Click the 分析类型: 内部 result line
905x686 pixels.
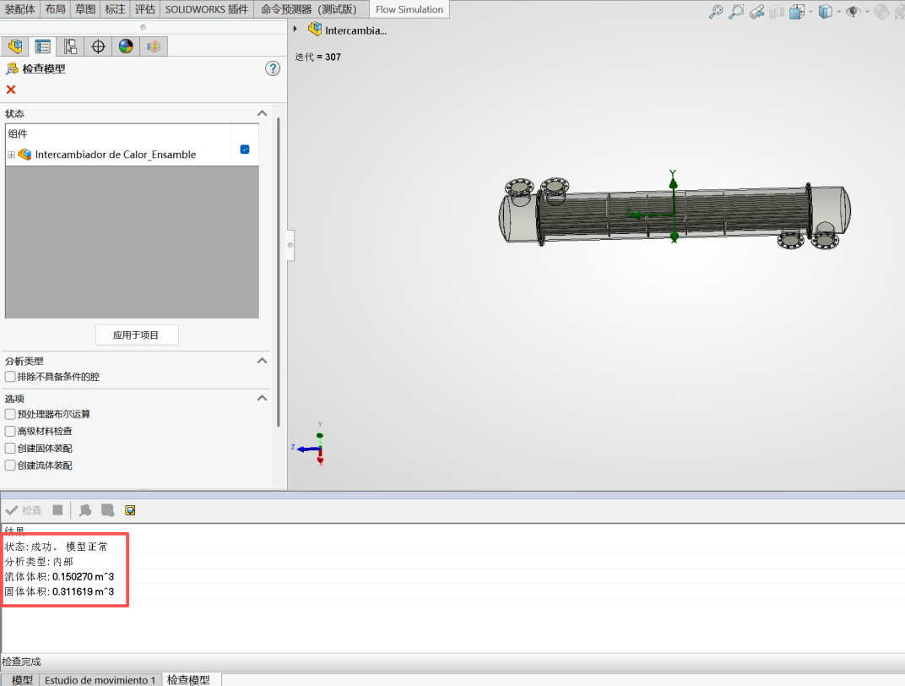coord(39,561)
